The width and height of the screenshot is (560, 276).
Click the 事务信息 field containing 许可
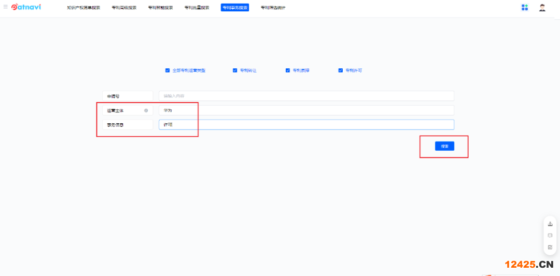tap(306, 125)
